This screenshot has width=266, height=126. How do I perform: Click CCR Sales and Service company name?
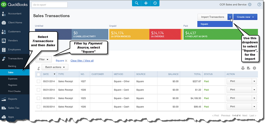pyautogui.click(x=233, y=4)
